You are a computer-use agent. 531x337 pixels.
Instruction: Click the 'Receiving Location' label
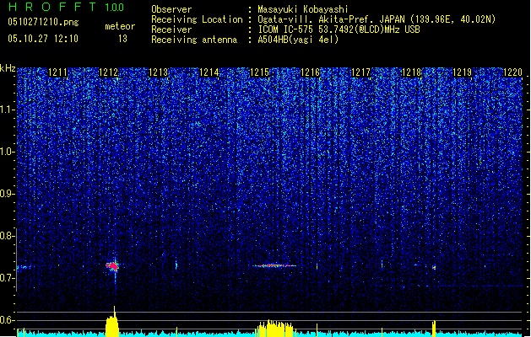pyautogui.click(x=197, y=19)
